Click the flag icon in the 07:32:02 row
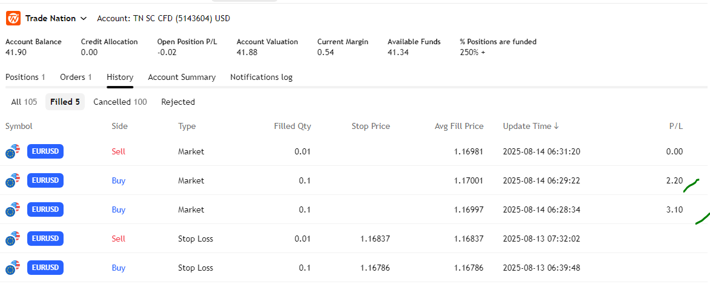 click(12, 239)
